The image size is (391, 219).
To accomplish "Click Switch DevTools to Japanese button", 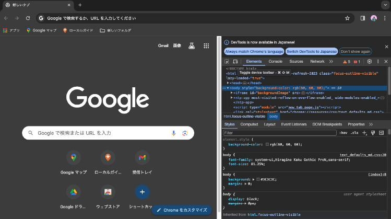I will click(x=312, y=51).
